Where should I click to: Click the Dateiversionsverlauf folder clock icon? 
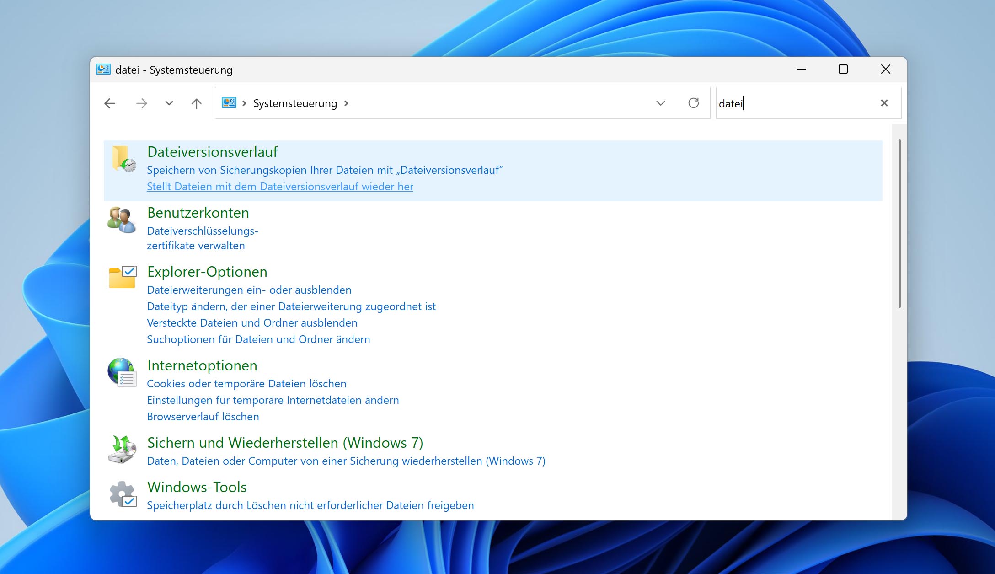(x=123, y=159)
